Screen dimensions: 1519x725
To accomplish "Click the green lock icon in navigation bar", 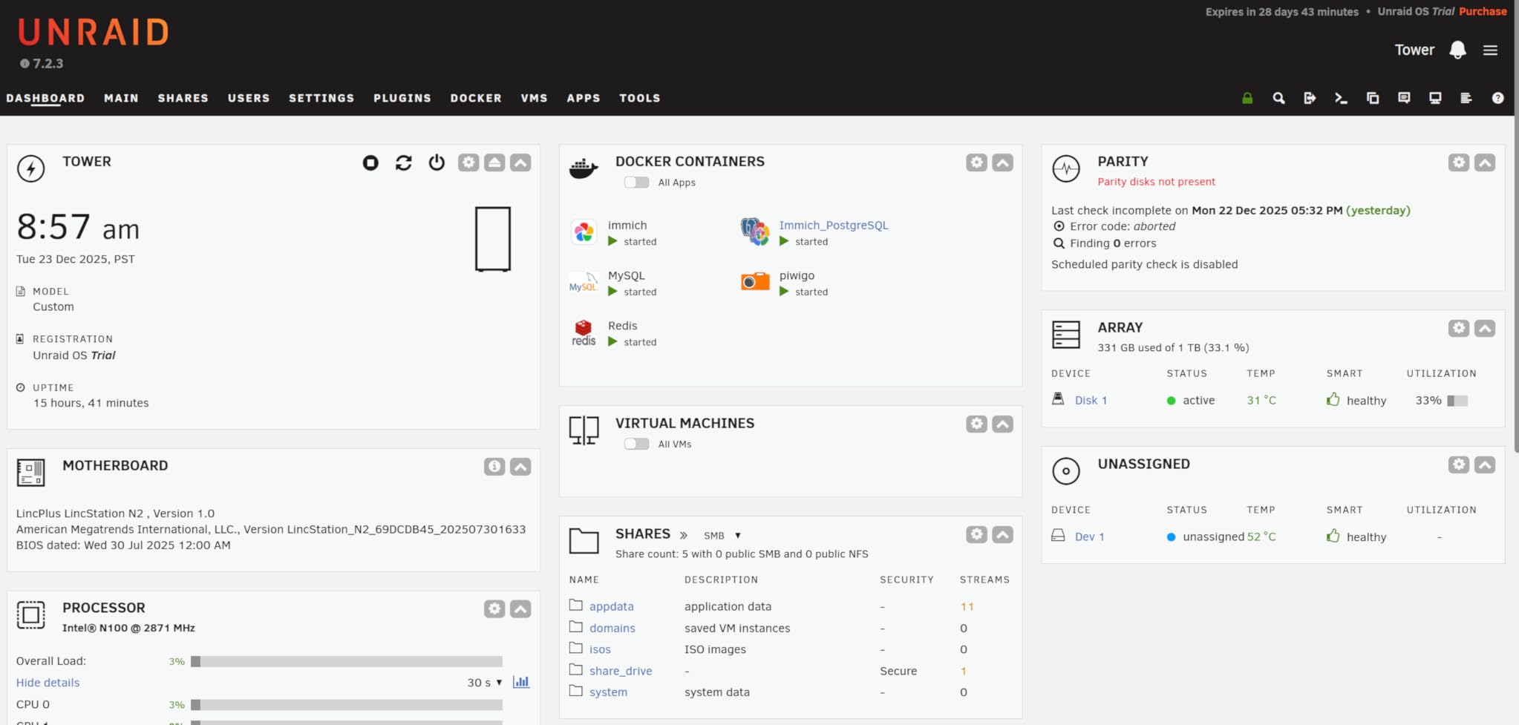I will click(1247, 98).
